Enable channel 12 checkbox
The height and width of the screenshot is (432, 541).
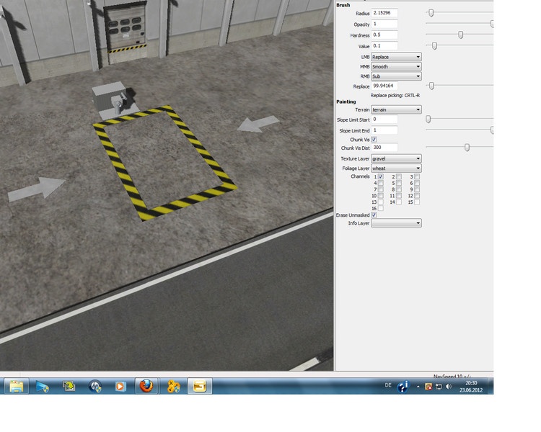[x=417, y=196]
